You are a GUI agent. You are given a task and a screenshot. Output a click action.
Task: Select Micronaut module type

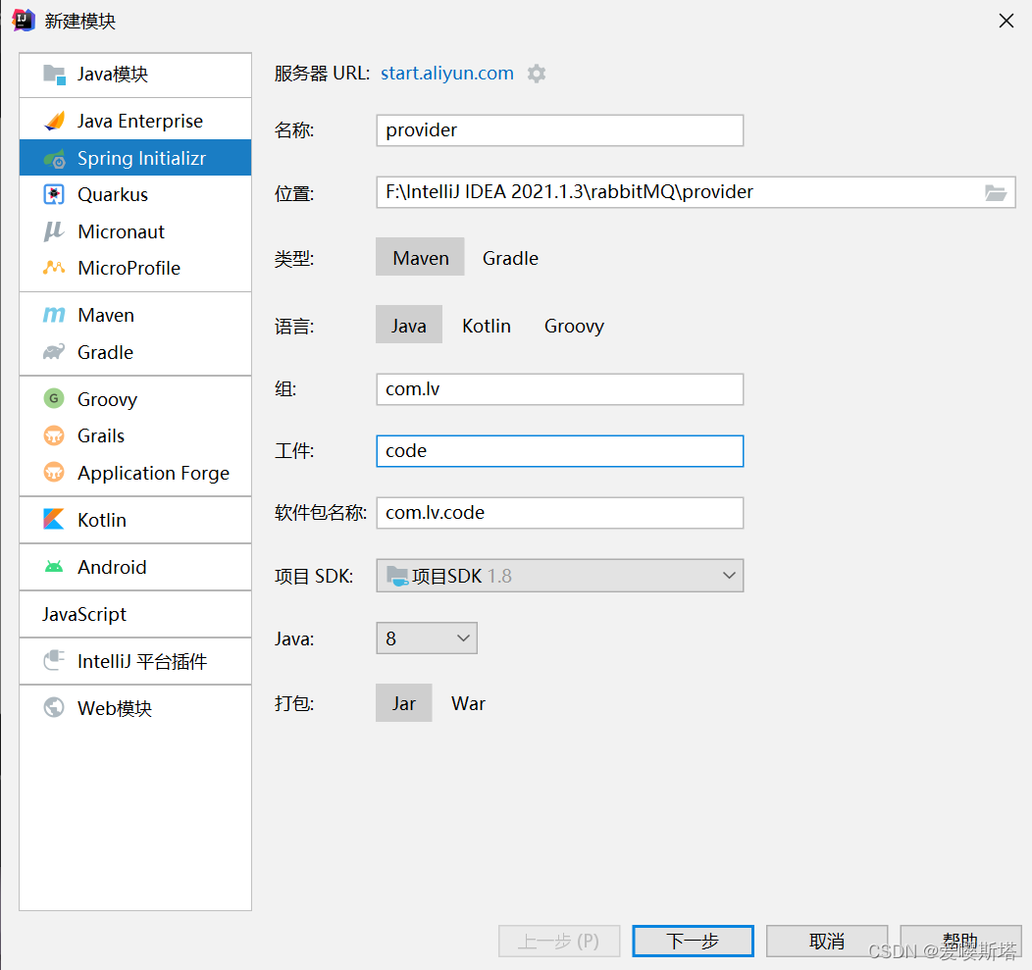(135, 231)
